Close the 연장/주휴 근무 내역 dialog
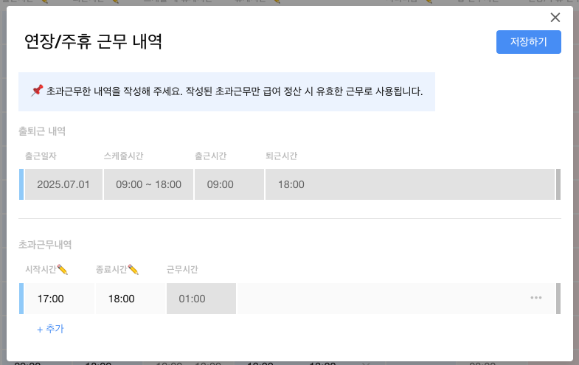This screenshot has width=579, height=365. click(x=555, y=18)
